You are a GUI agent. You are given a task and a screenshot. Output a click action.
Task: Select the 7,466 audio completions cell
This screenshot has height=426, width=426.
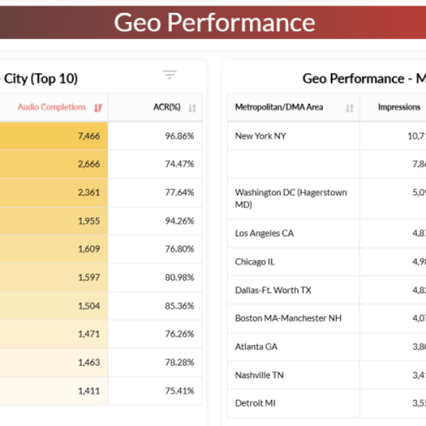point(54,136)
